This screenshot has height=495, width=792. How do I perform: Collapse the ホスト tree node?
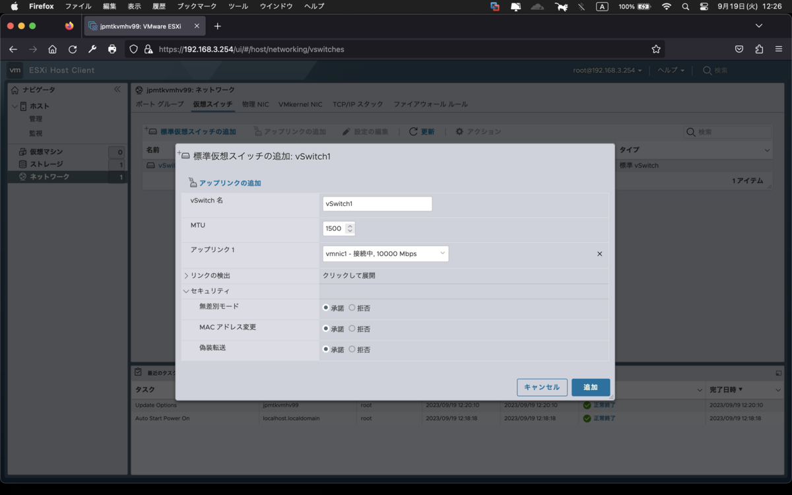tap(15, 106)
